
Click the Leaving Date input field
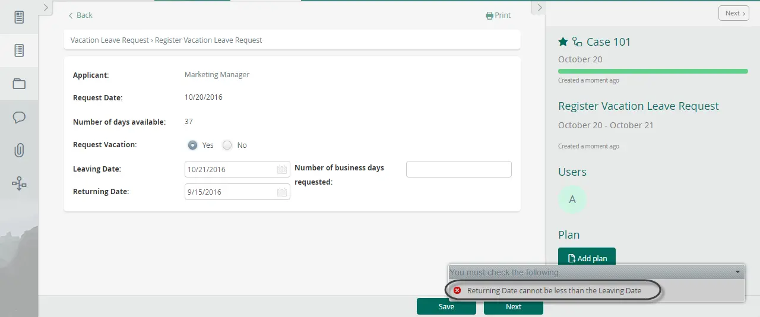click(237, 169)
